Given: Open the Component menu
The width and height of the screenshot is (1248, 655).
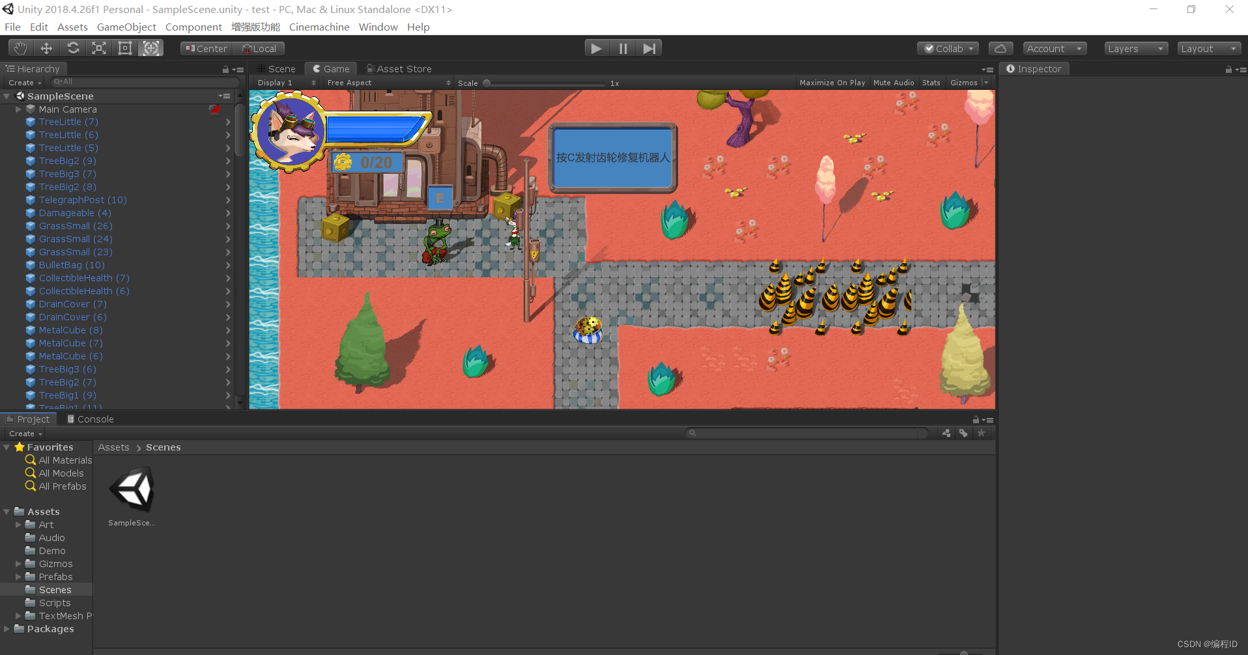Looking at the screenshot, I should [193, 27].
